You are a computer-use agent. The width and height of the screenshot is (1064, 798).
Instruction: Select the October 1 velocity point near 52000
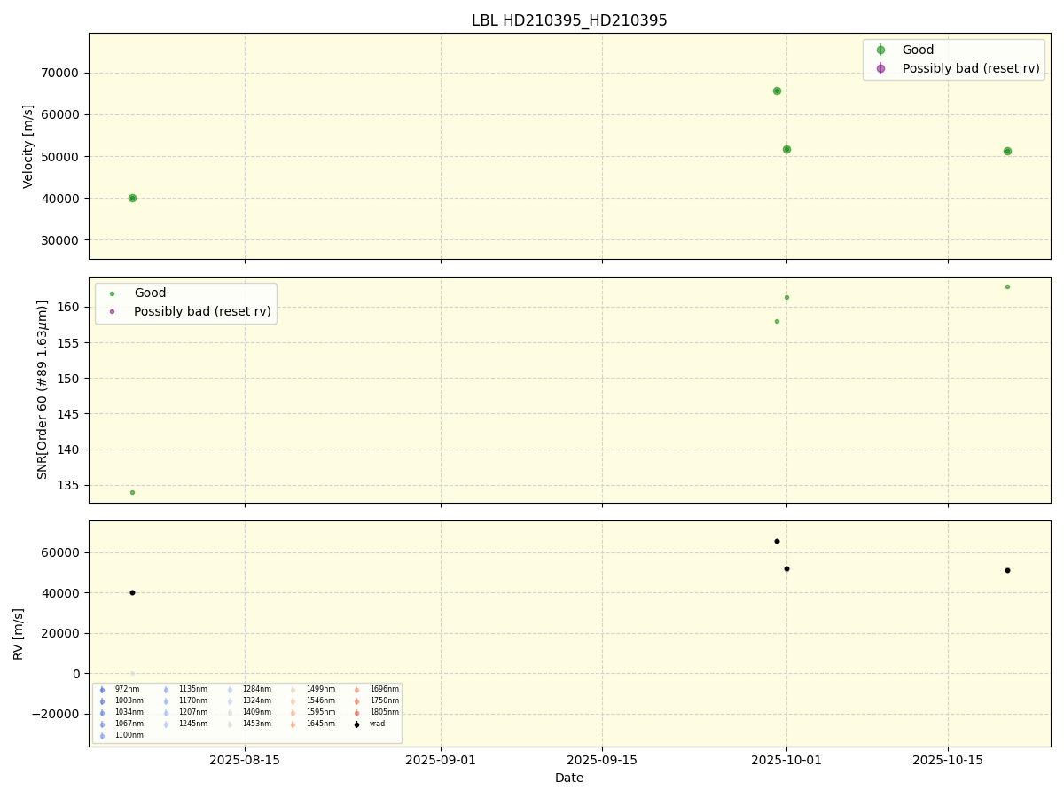[786, 149]
